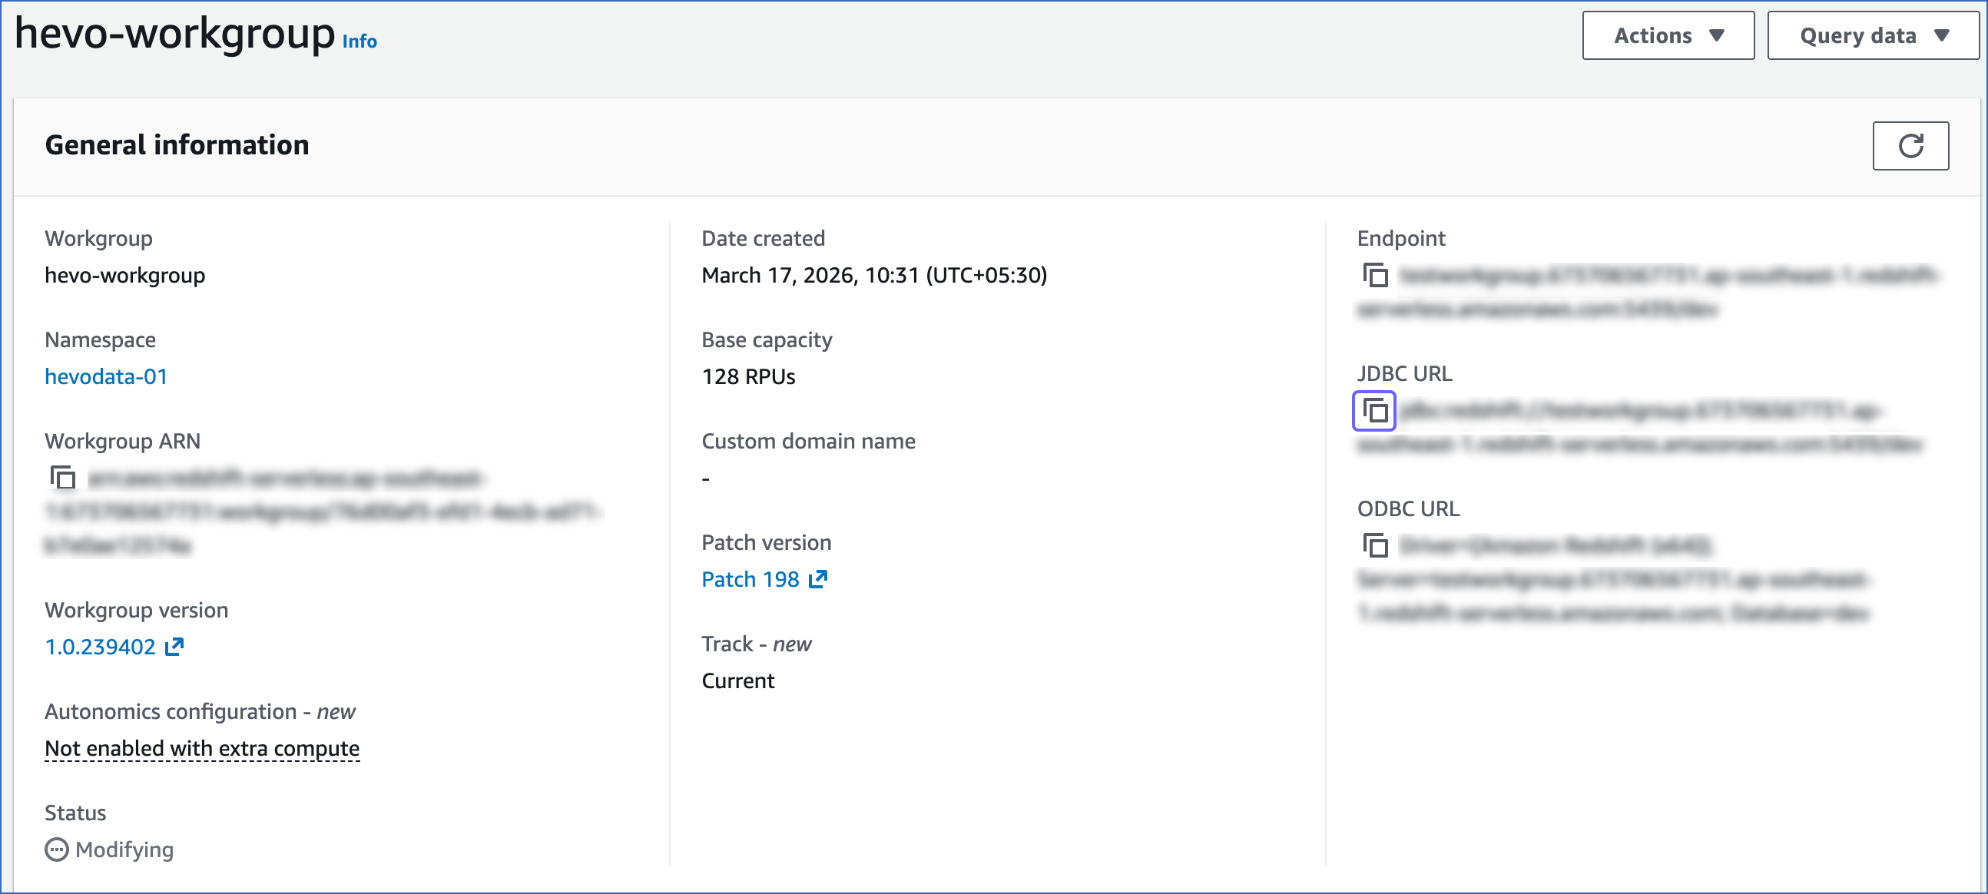Open Patch 198 via the external link icon
The height and width of the screenshot is (894, 1988).
(x=817, y=578)
